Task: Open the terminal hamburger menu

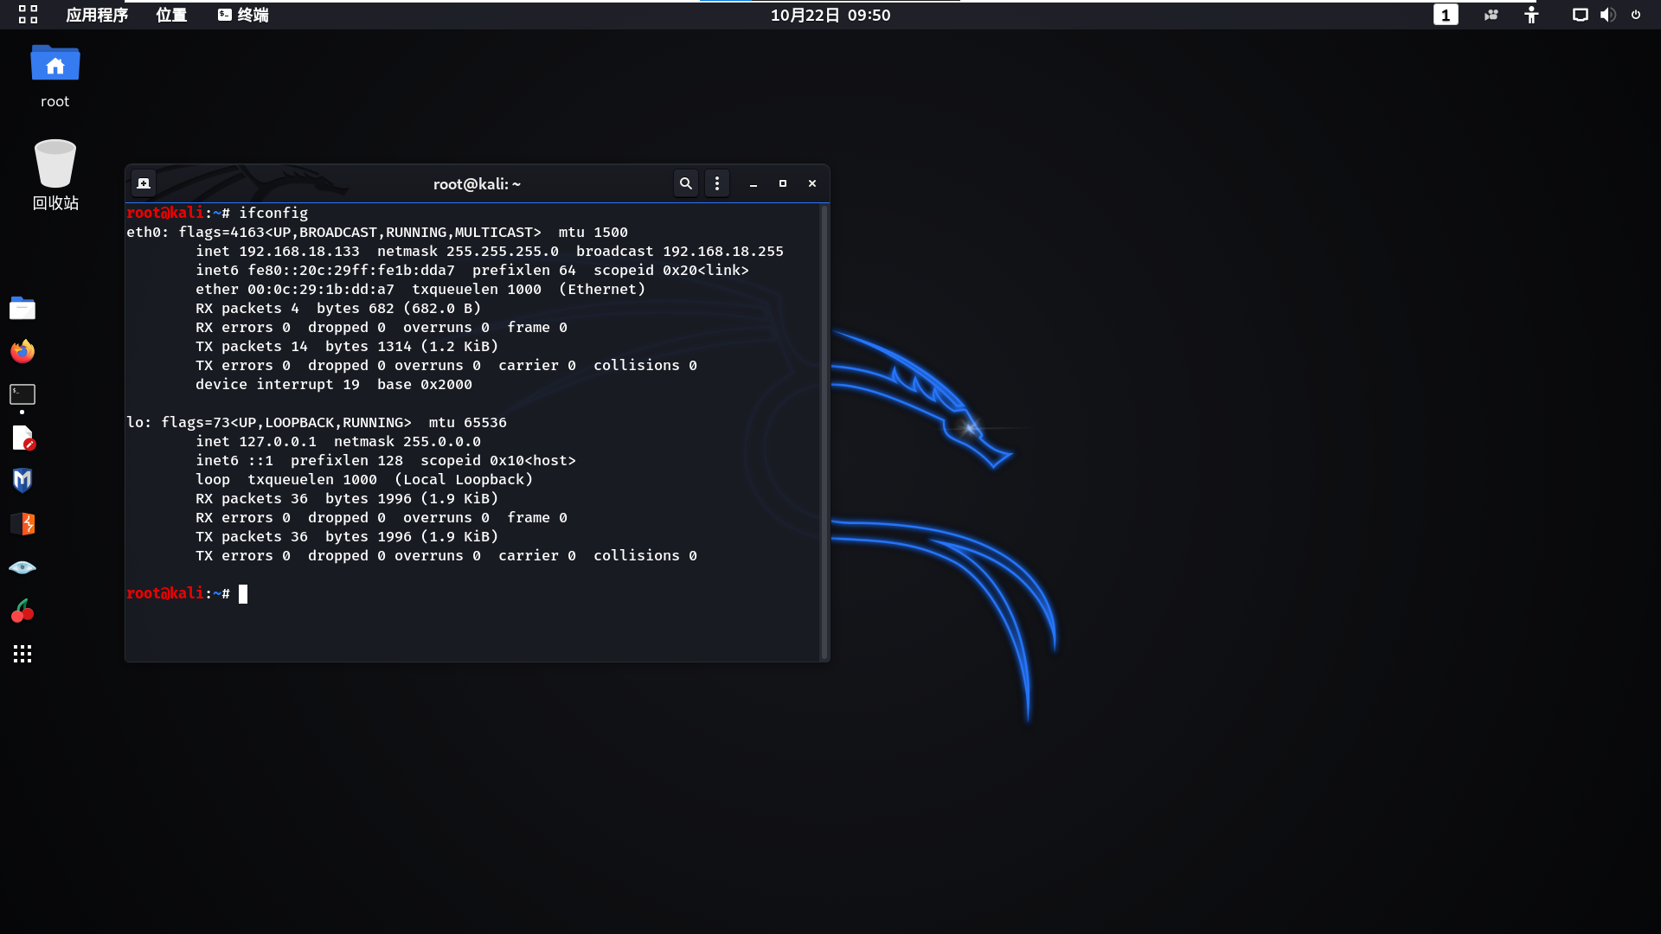Action: click(x=717, y=183)
